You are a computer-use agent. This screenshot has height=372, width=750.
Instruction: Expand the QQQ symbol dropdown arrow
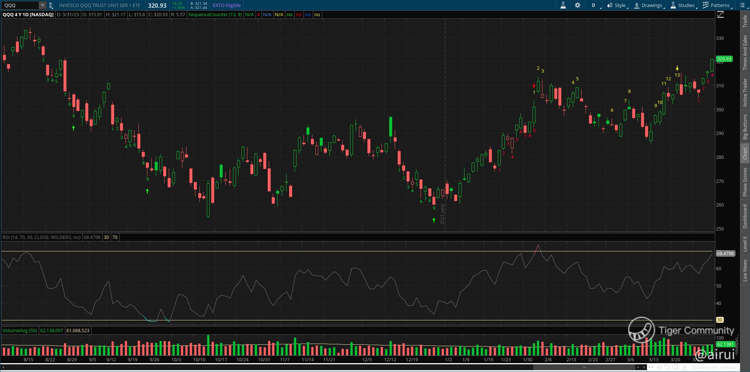point(42,5)
